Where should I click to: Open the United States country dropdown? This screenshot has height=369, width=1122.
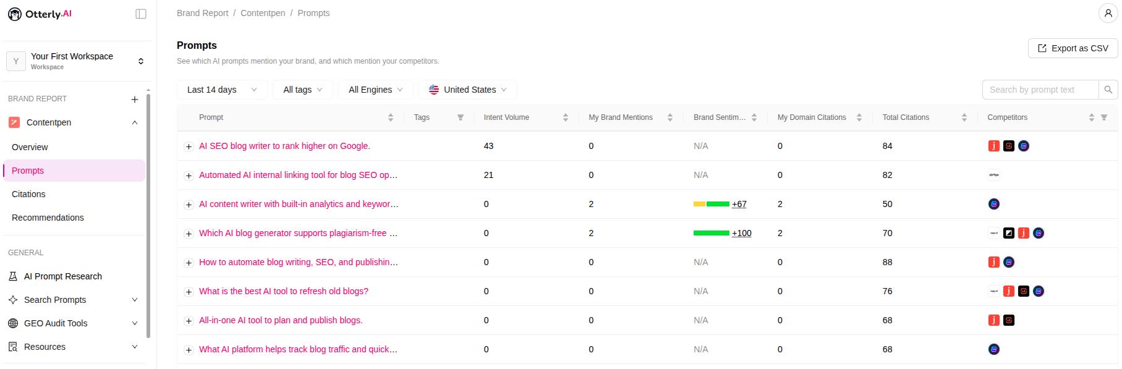pyautogui.click(x=468, y=90)
